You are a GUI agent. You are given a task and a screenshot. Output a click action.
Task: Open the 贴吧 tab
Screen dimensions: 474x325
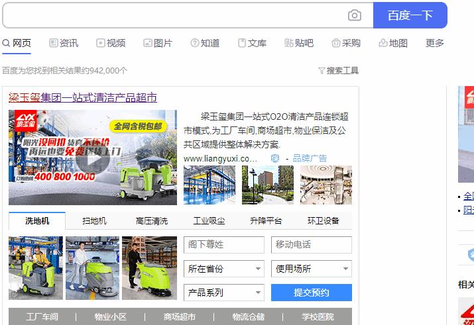click(x=299, y=43)
